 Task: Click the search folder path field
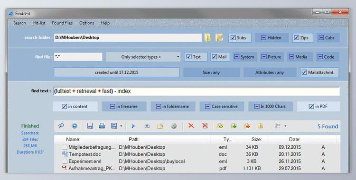(x=128, y=37)
